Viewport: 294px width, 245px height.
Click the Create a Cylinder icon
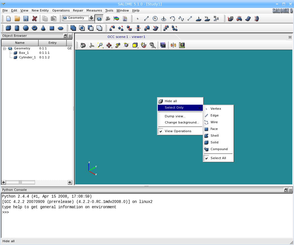pos(17,28)
